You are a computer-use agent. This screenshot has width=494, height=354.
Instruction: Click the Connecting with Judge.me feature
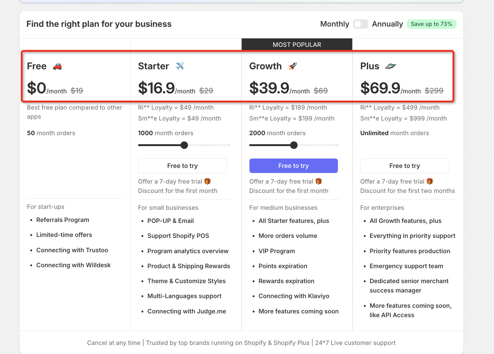point(187,311)
